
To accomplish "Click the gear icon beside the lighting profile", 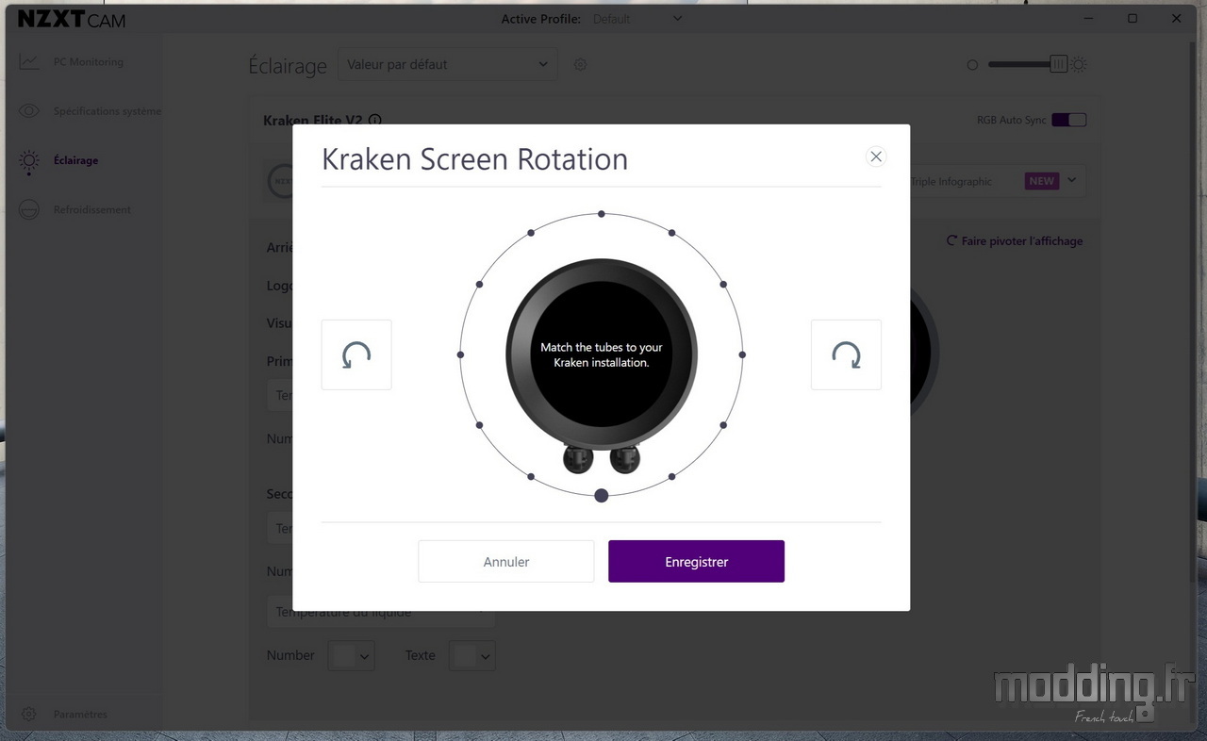I will (581, 64).
